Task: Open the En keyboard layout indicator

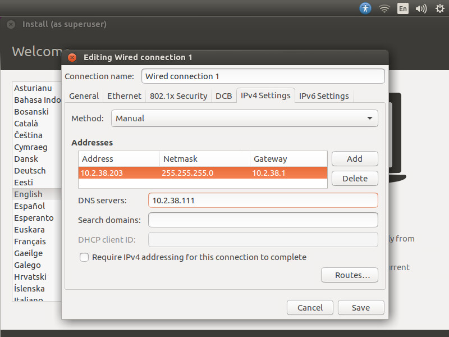Action: (x=402, y=8)
